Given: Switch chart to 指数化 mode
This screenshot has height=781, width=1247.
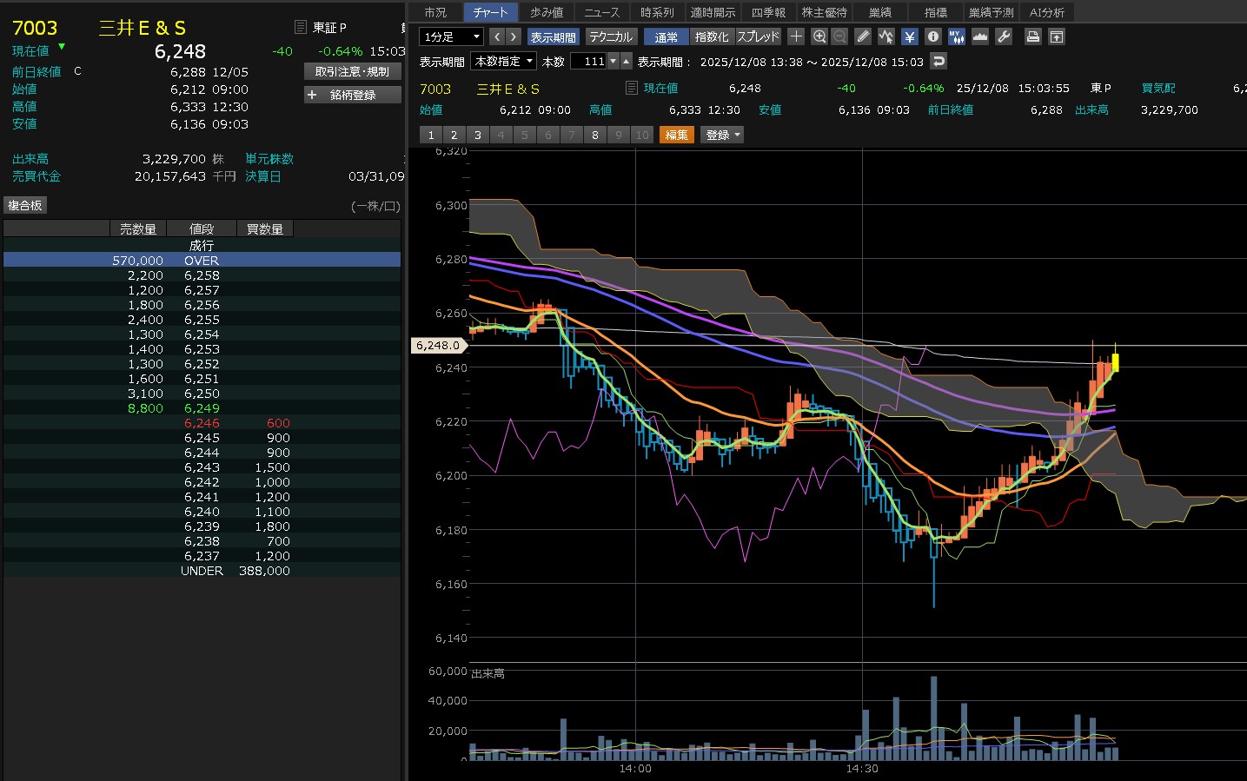Looking at the screenshot, I should point(712,36).
